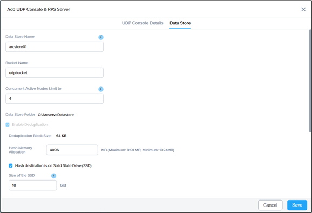Click the dialog title Add UDP Console & RPS Server
The image size is (312, 213).
click(x=38, y=9)
